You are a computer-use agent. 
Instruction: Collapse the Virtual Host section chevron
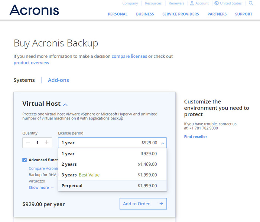point(65,105)
